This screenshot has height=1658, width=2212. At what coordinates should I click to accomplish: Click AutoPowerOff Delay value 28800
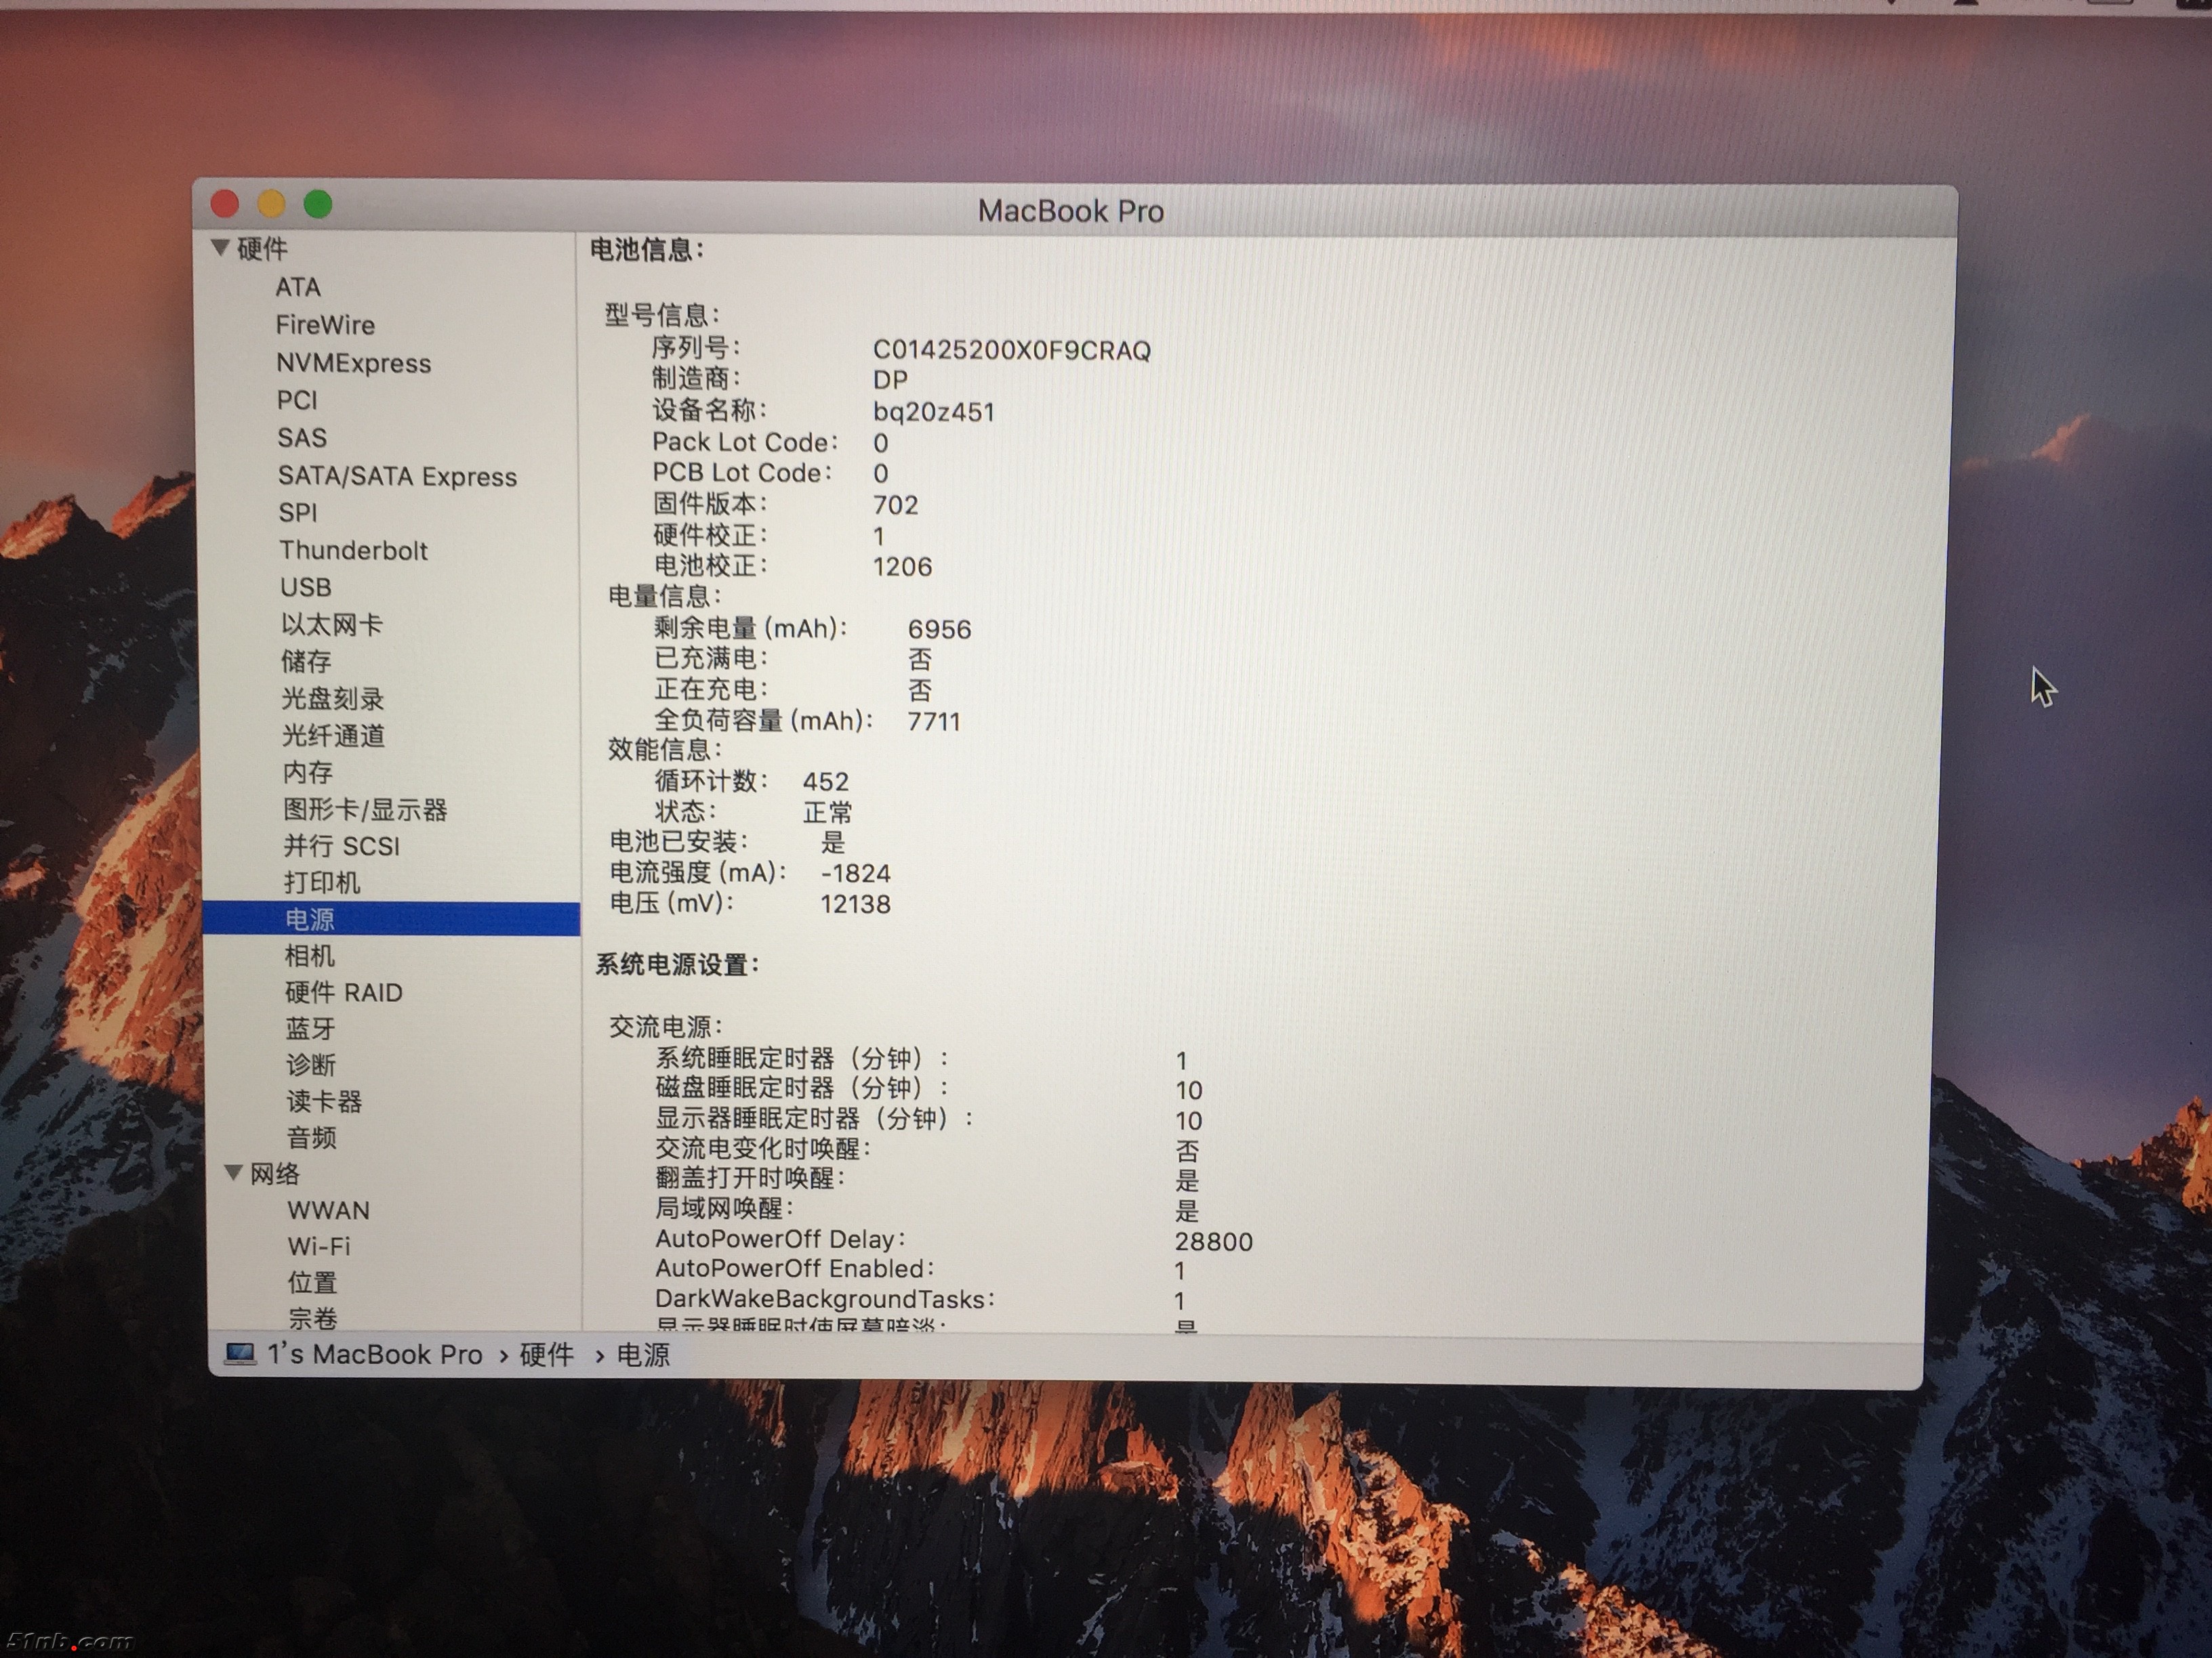pyautogui.click(x=1213, y=1241)
